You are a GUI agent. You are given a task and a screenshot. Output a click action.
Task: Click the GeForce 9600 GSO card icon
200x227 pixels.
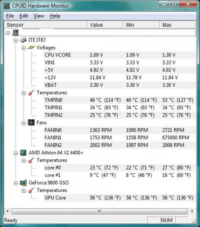[24, 183]
